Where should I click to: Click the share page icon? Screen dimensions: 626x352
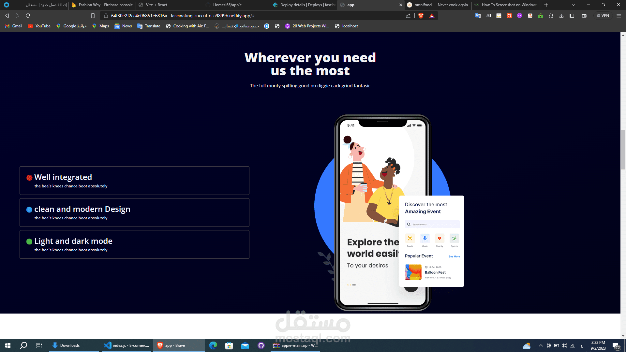(408, 16)
